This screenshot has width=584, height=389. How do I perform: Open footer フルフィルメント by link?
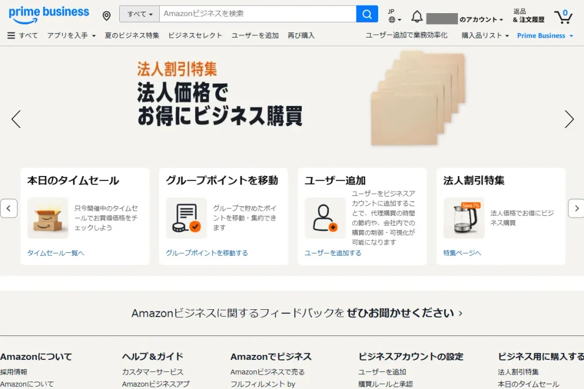[x=262, y=384]
